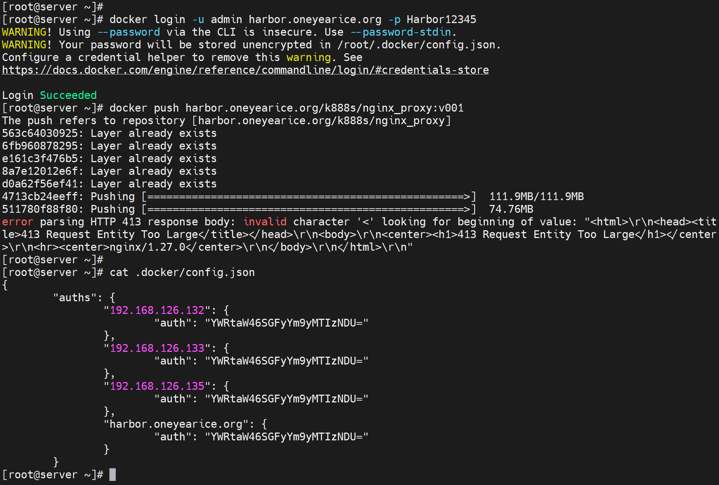The height and width of the screenshot is (485, 719).
Task: Click the IP address 192.168.126.135
Action: [157, 386]
